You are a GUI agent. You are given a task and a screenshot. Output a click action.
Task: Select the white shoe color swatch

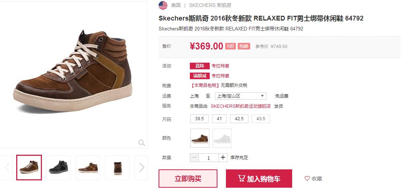[222, 138]
